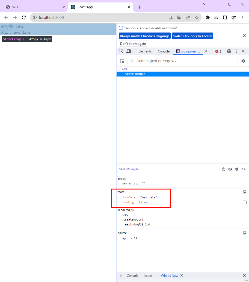Close the WFF tab
The width and height of the screenshot is (249, 282).
click(x=64, y=7)
